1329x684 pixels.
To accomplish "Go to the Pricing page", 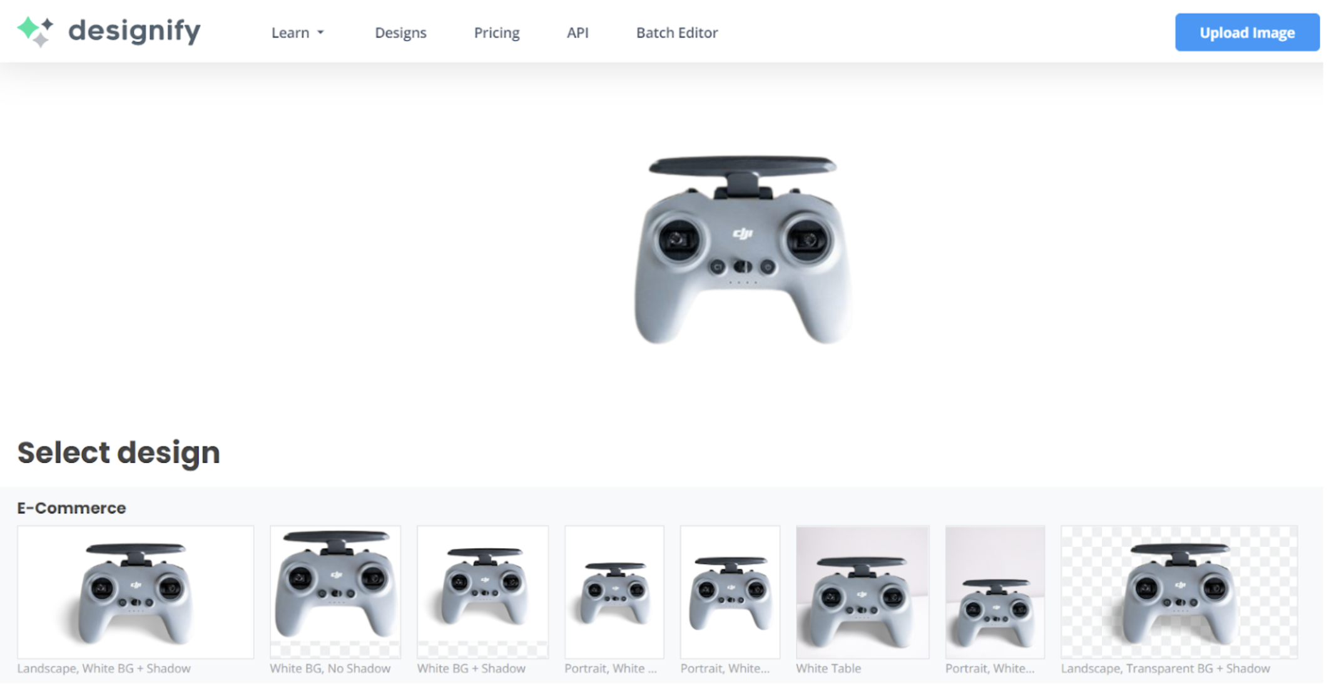I will (x=497, y=33).
